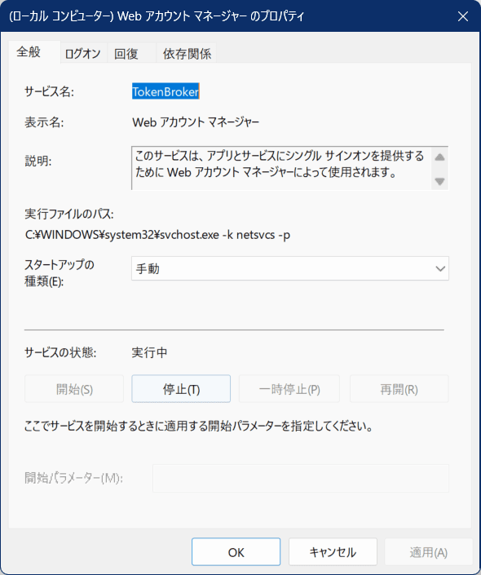The image size is (481, 575).
Task: Click the display name Web アカウント マネージャー
Action: (196, 122)
